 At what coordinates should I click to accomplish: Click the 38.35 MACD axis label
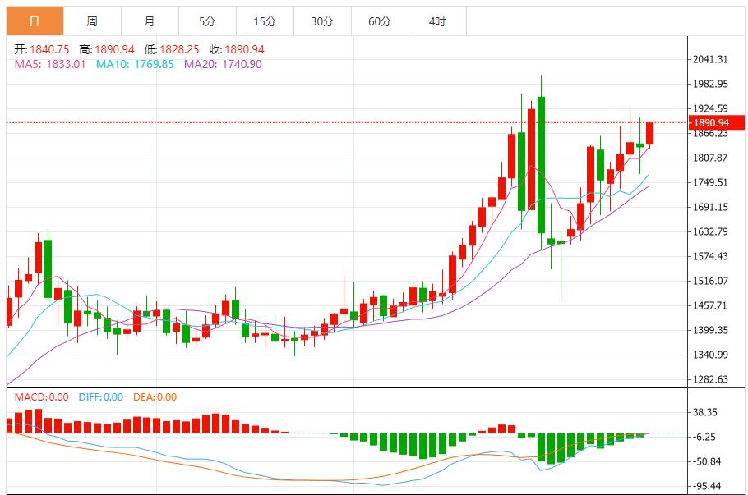(x=705, y=412)
